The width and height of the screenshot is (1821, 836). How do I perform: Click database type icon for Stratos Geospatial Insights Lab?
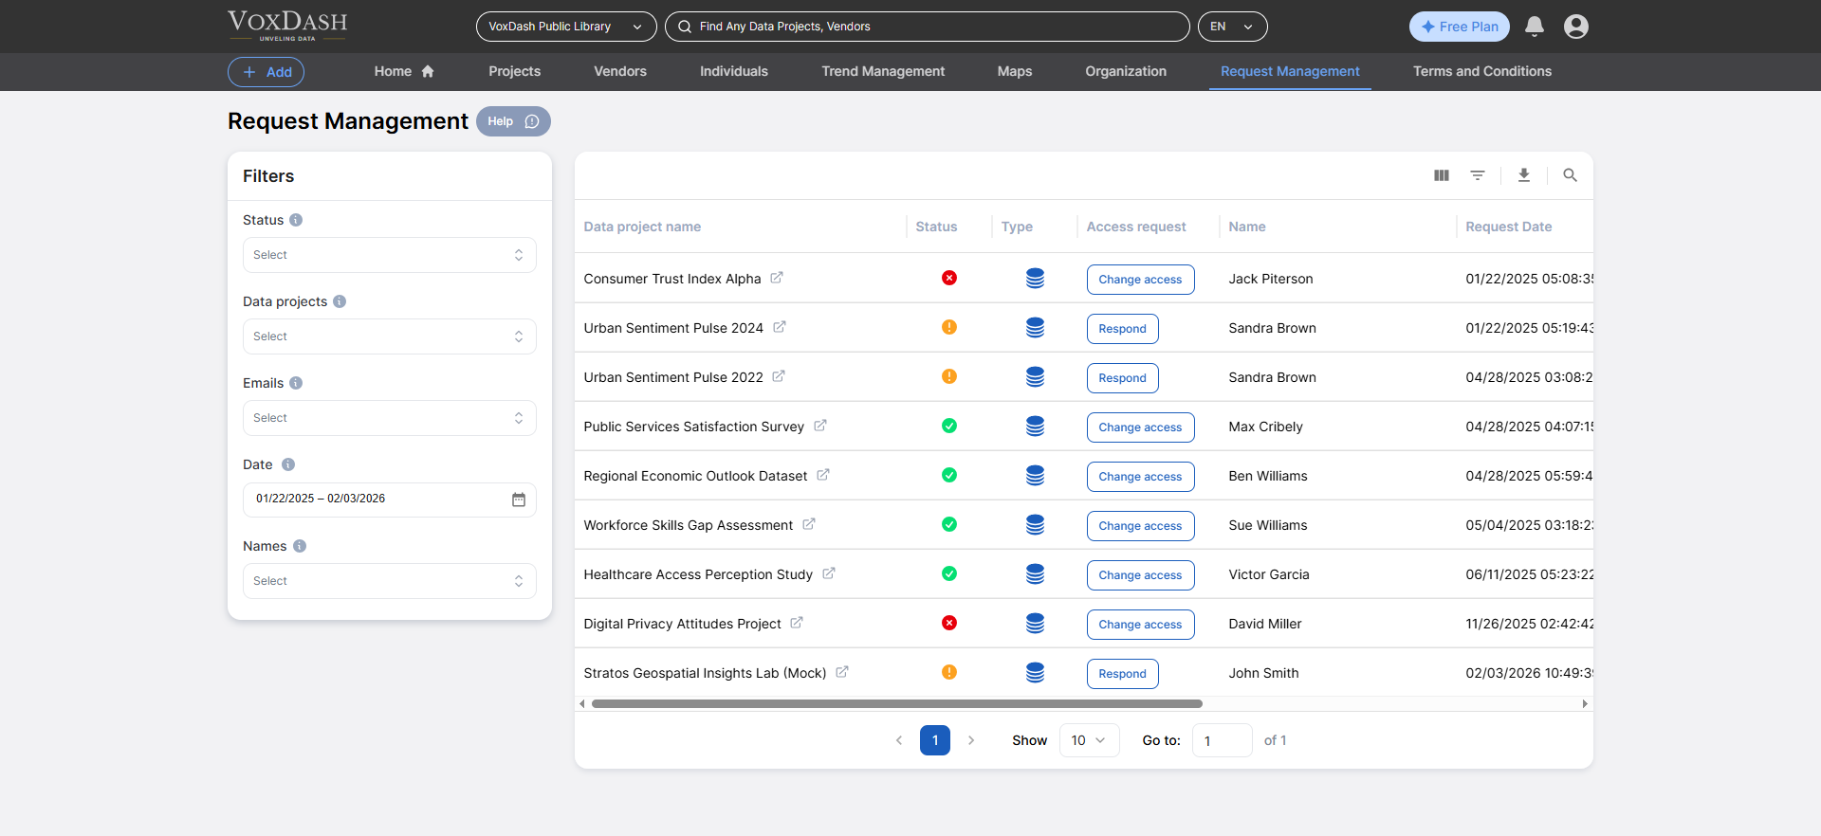click(x=1035, y=672)
